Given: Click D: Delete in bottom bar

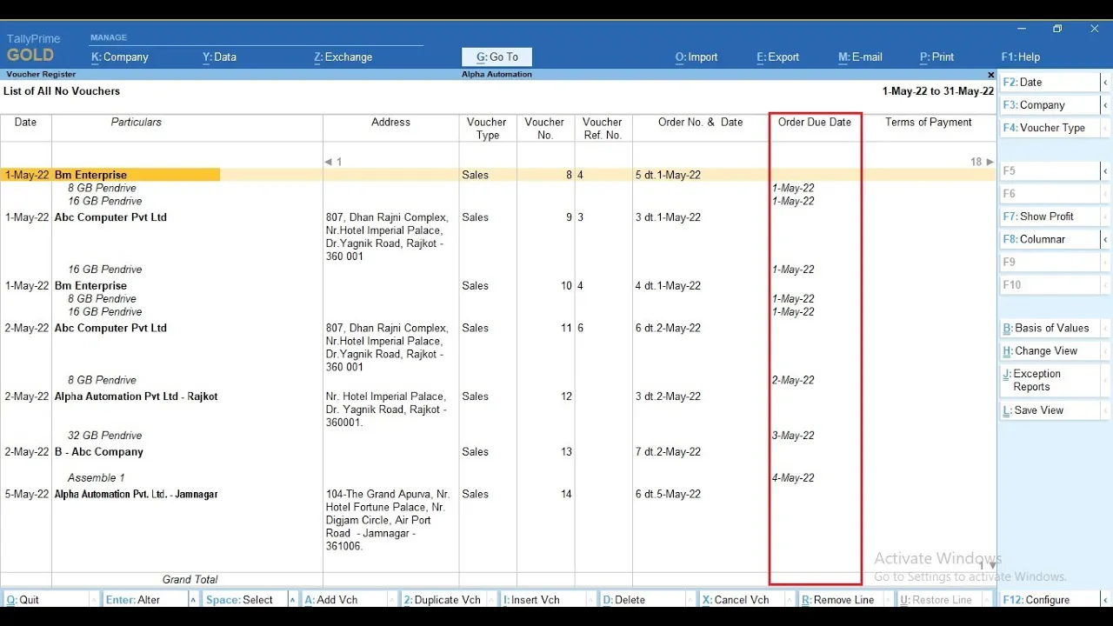Looking at the screenshot, I should [642, 600].
